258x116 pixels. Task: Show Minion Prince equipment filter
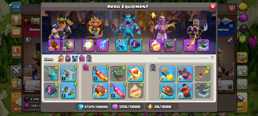pyautogui.click(x=75, y=58)
